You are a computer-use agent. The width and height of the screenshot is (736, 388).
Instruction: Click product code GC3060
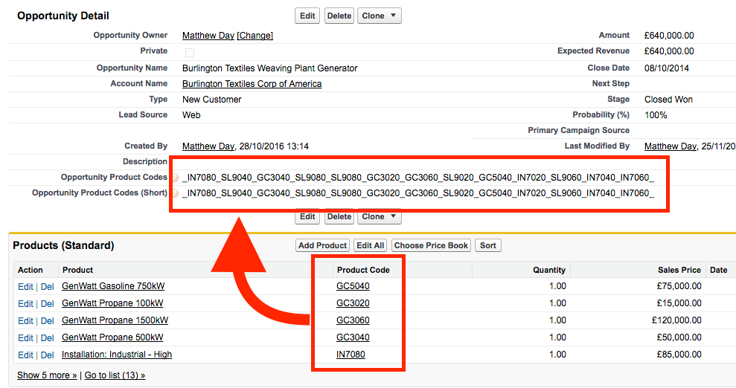coord(353,320)
